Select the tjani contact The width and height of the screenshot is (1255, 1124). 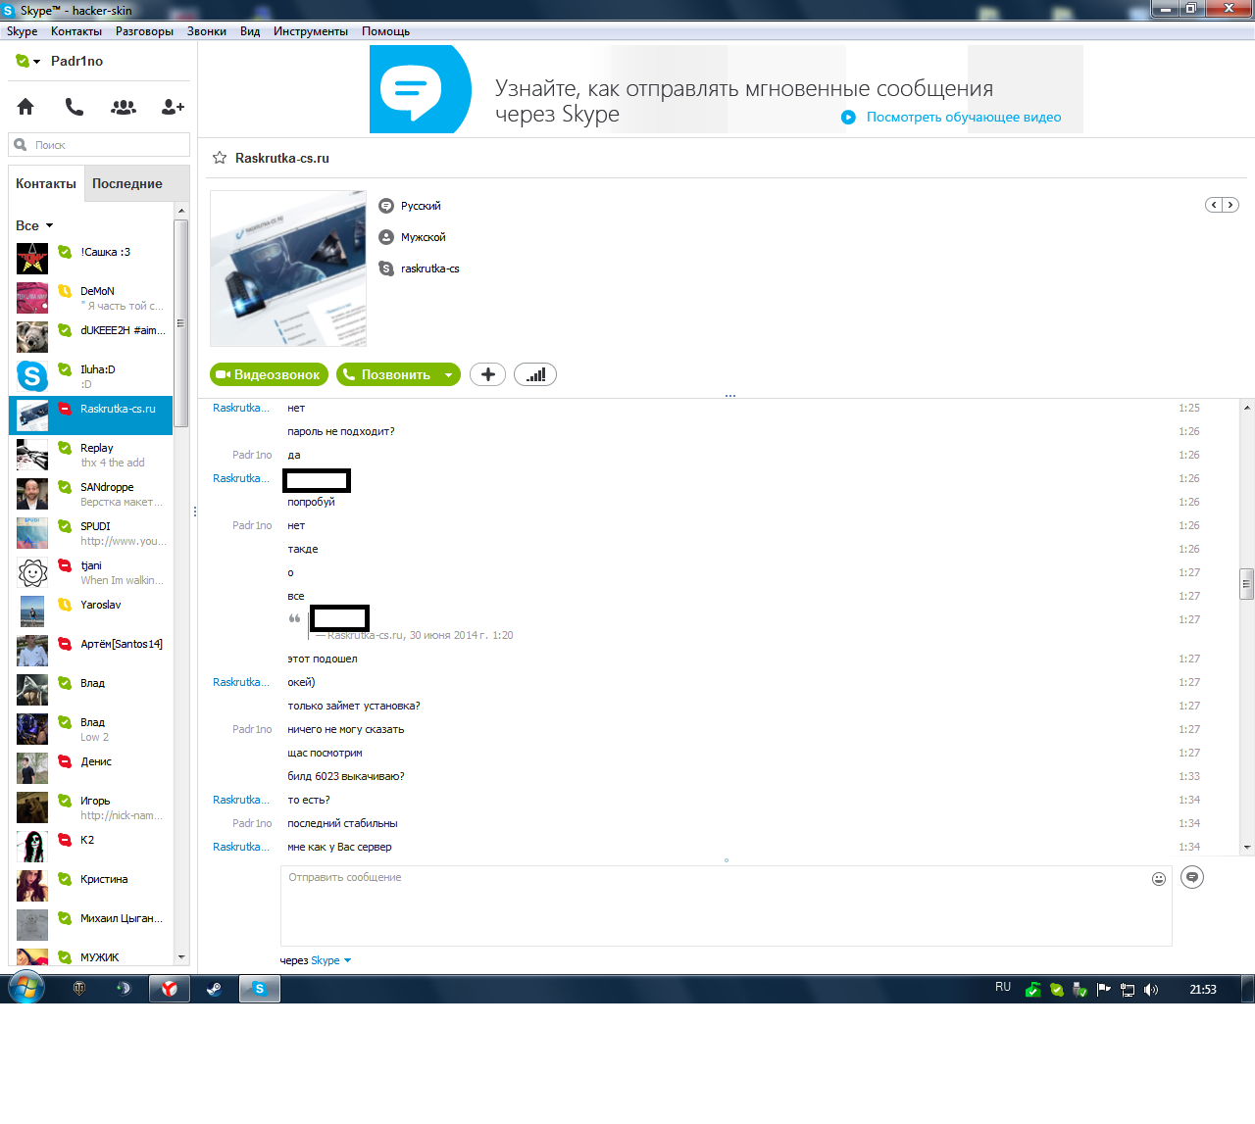coord(91,572)
